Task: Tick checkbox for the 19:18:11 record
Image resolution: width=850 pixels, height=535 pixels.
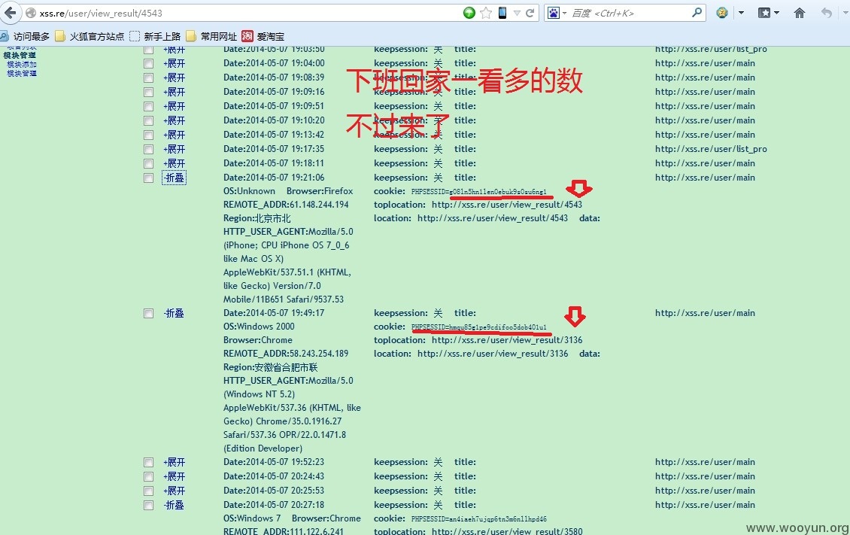Action: point(148,164)
